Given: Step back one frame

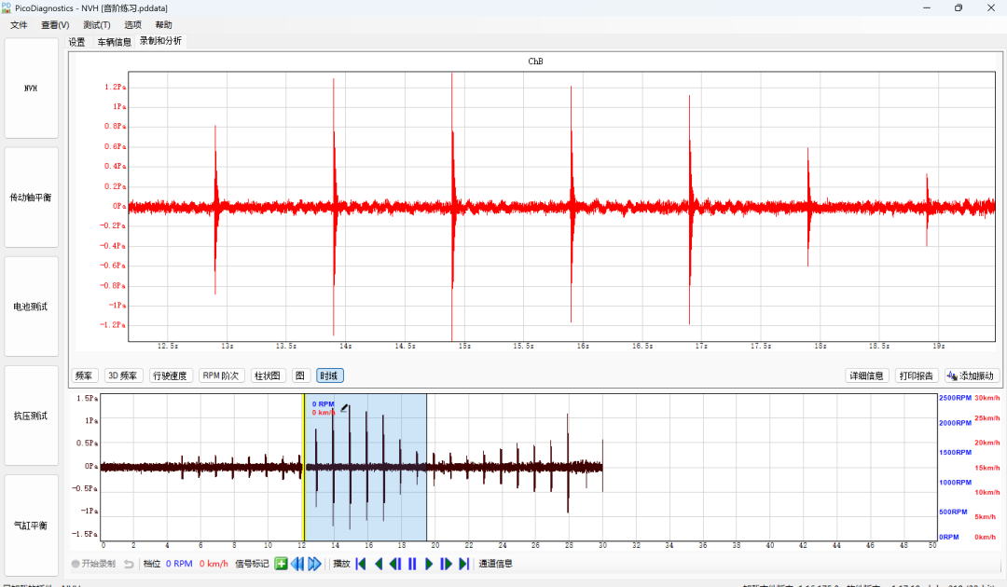Looking at the screenshot, I should click(x=395, y=564).
